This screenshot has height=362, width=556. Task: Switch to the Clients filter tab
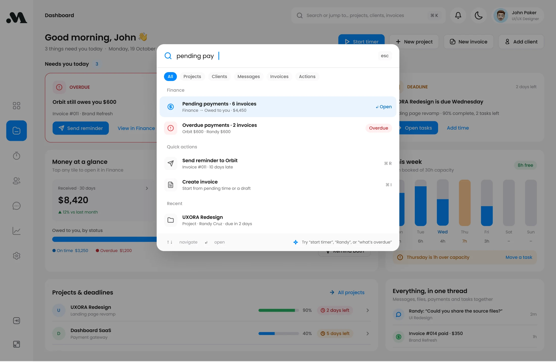click(219, 76)
